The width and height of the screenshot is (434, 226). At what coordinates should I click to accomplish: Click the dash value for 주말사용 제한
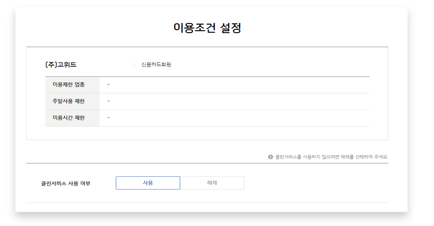[x=109, y=101]
